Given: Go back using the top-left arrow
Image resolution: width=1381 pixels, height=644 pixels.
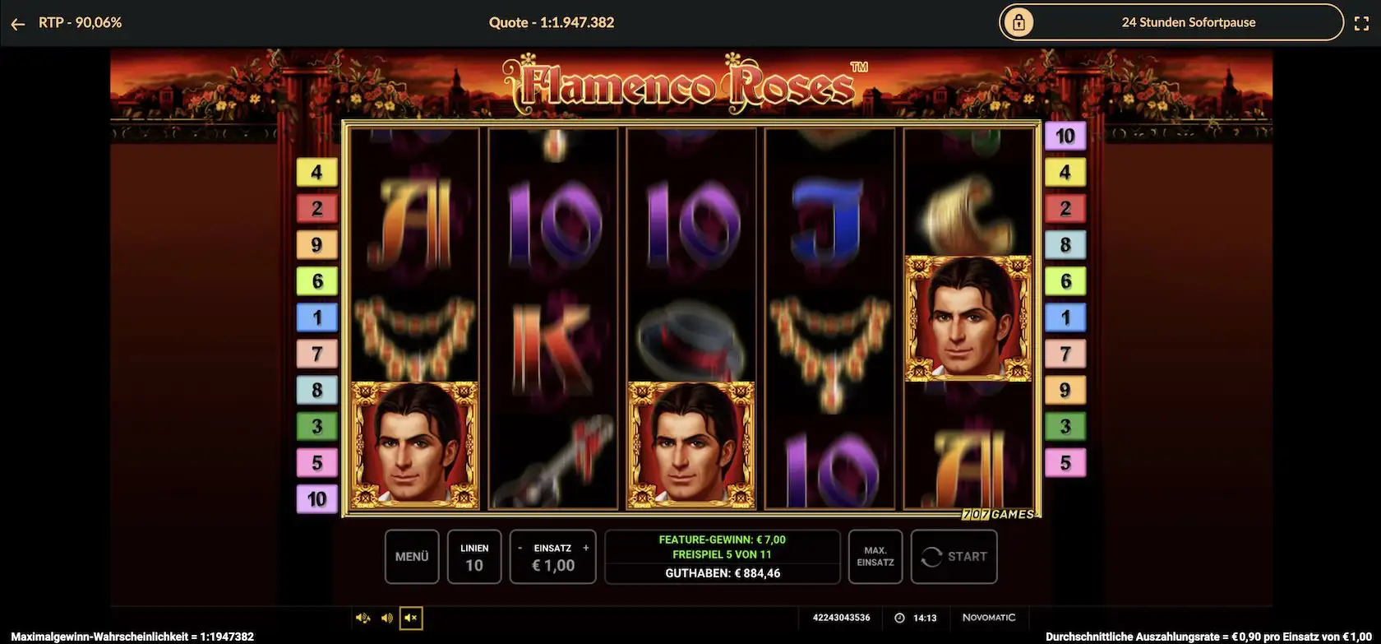Looking at the screenshot, I should tap(18, 24).
